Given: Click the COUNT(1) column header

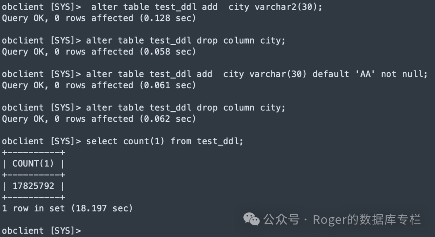Looking at the screenshot, I should tap(33, 164).
